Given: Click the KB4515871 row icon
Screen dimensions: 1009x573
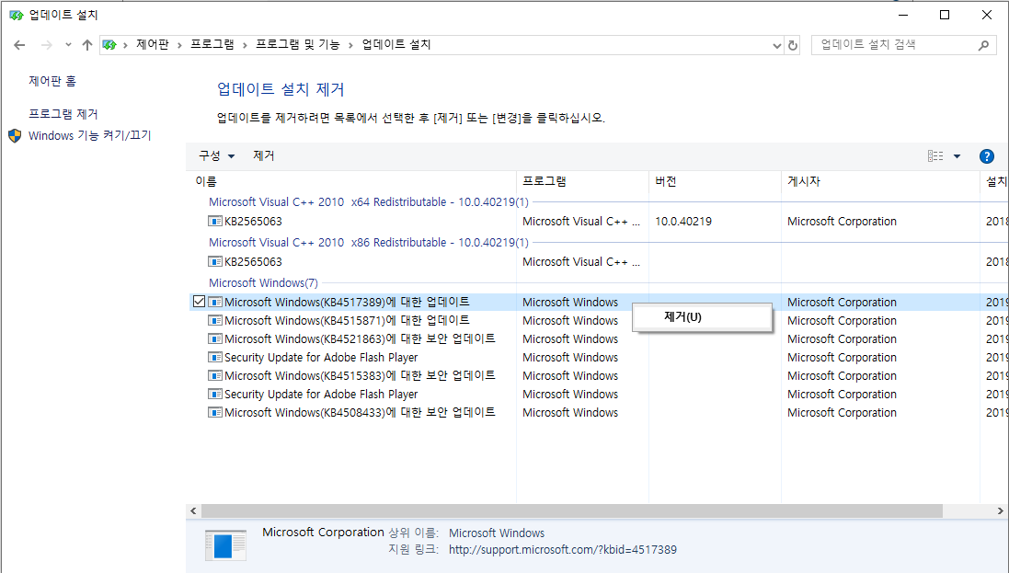Looking at the screenshot, I should pyautogui.click(x=215, y=321).
